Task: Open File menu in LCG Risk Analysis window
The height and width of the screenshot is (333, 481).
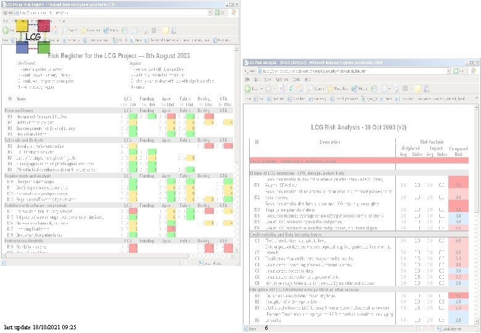Action: pos(247,80)
